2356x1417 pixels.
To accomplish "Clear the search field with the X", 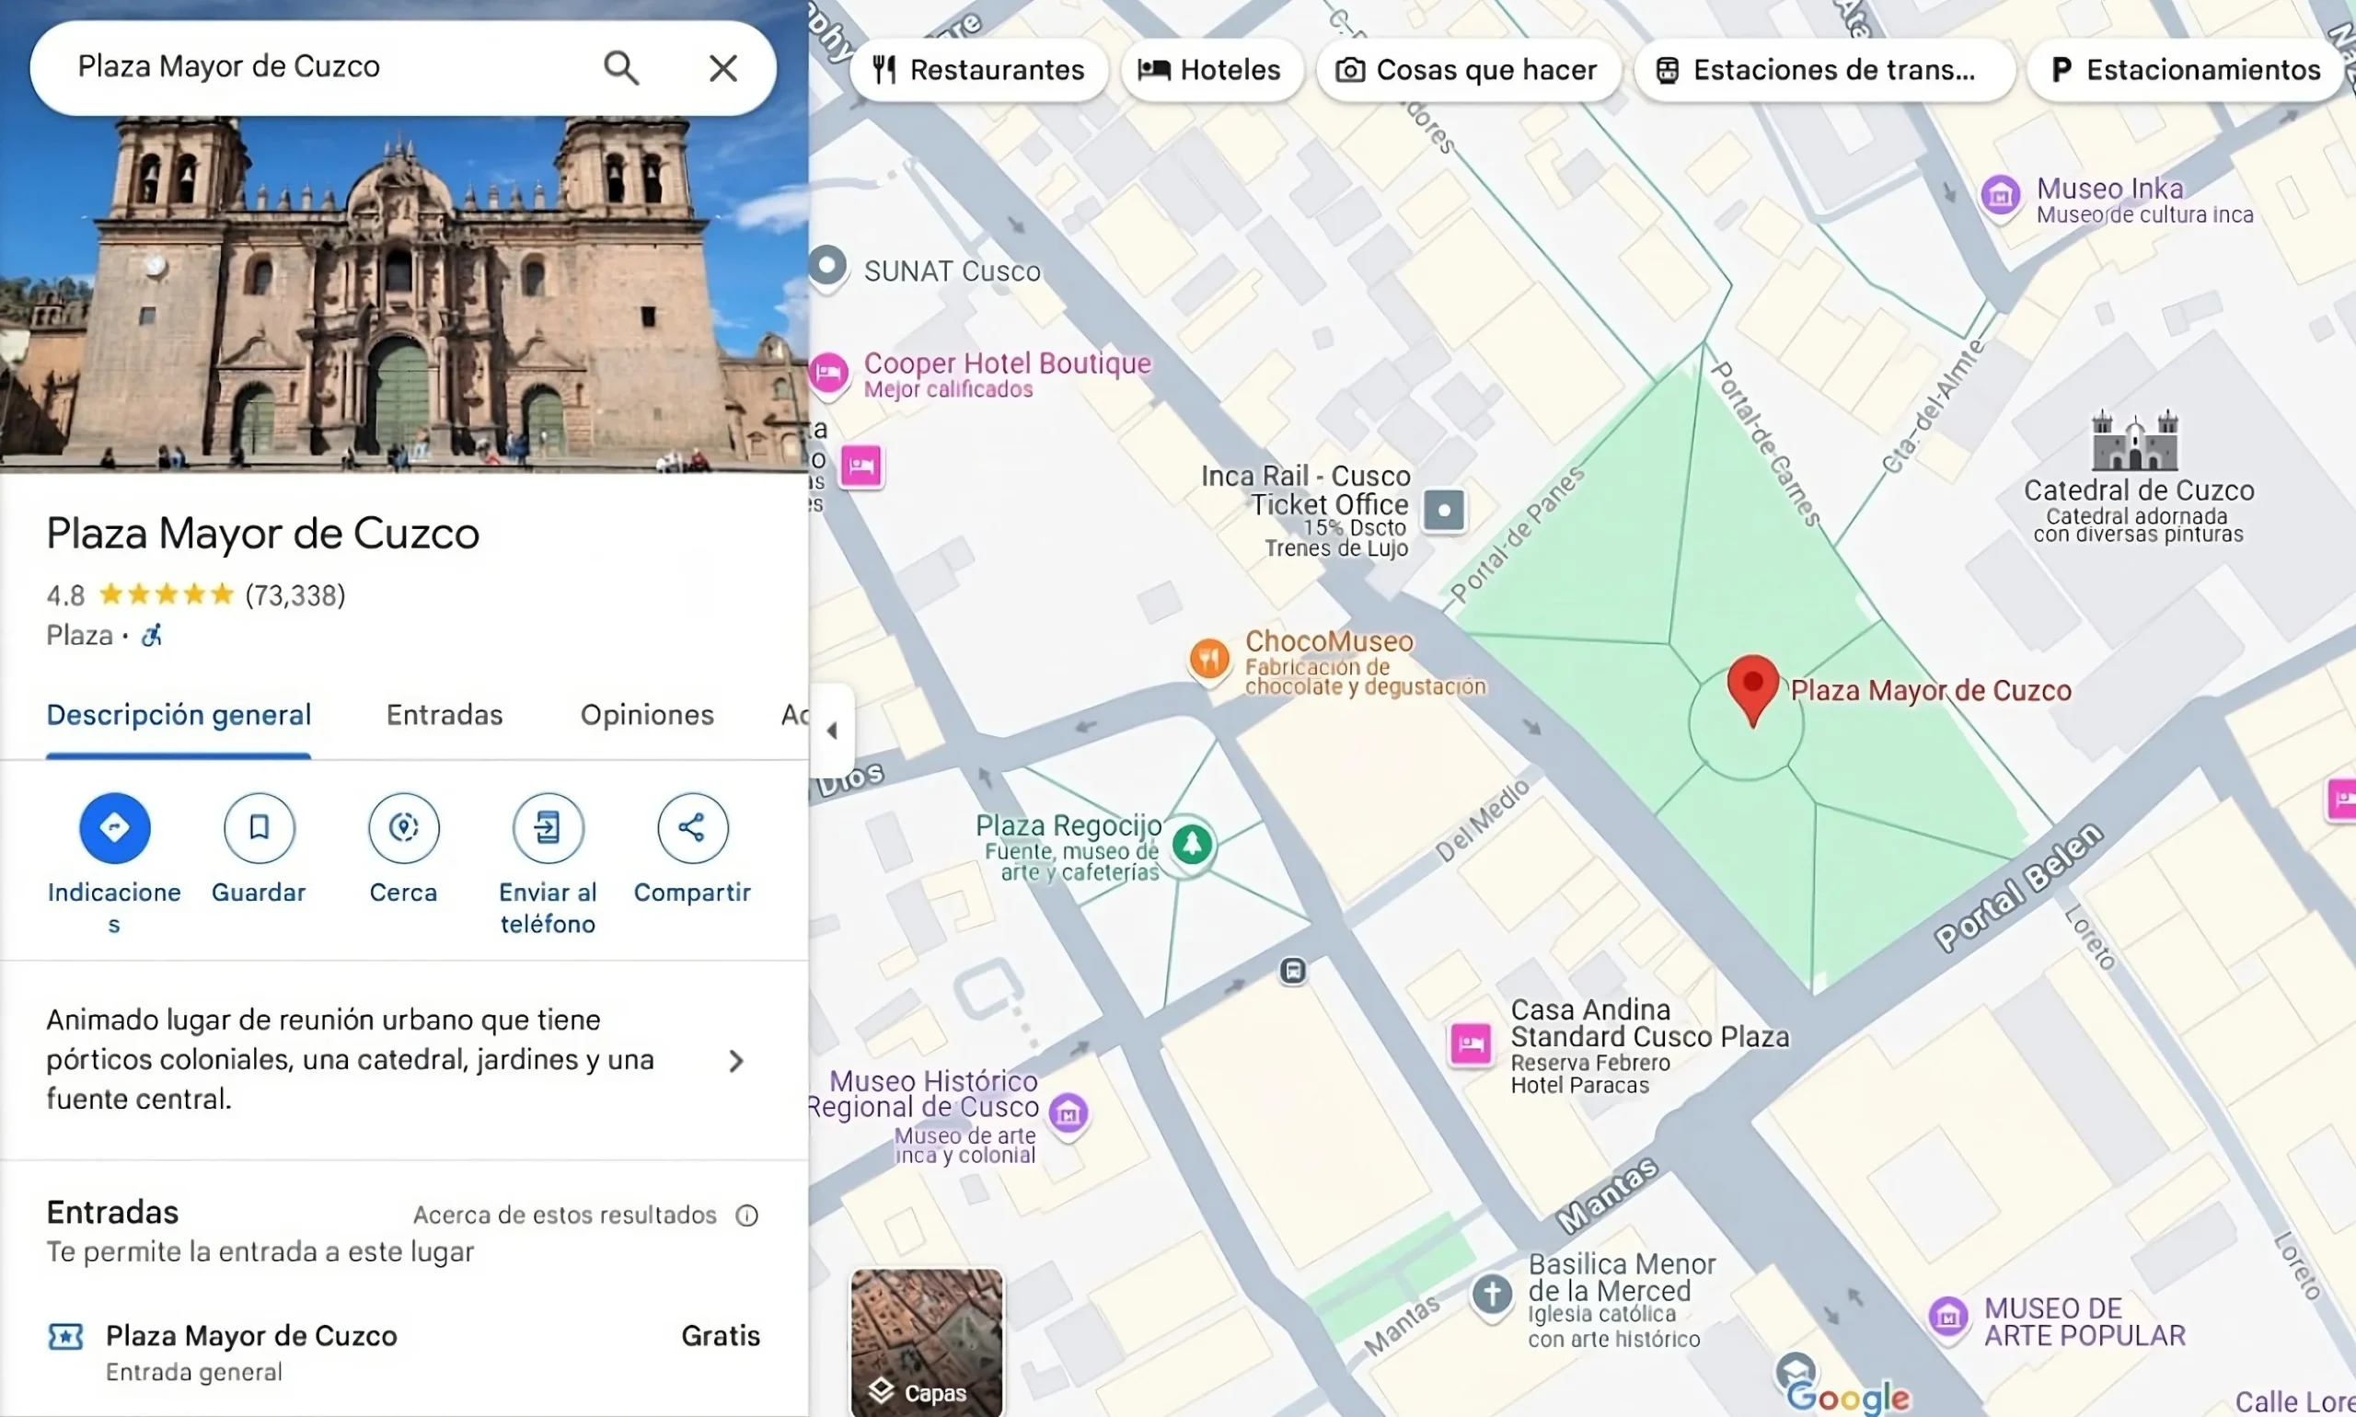I will [x=723, y=67].
